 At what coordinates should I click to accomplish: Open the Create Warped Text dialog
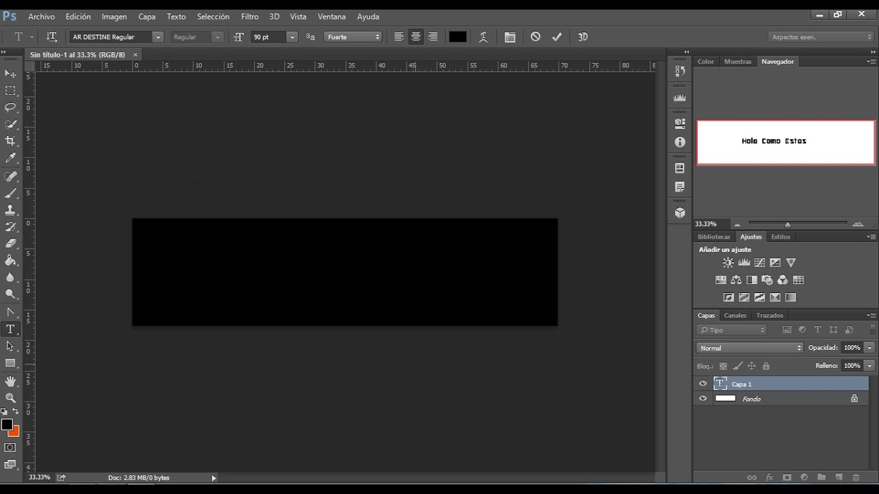pyautogui.click(x=483, y=37)
